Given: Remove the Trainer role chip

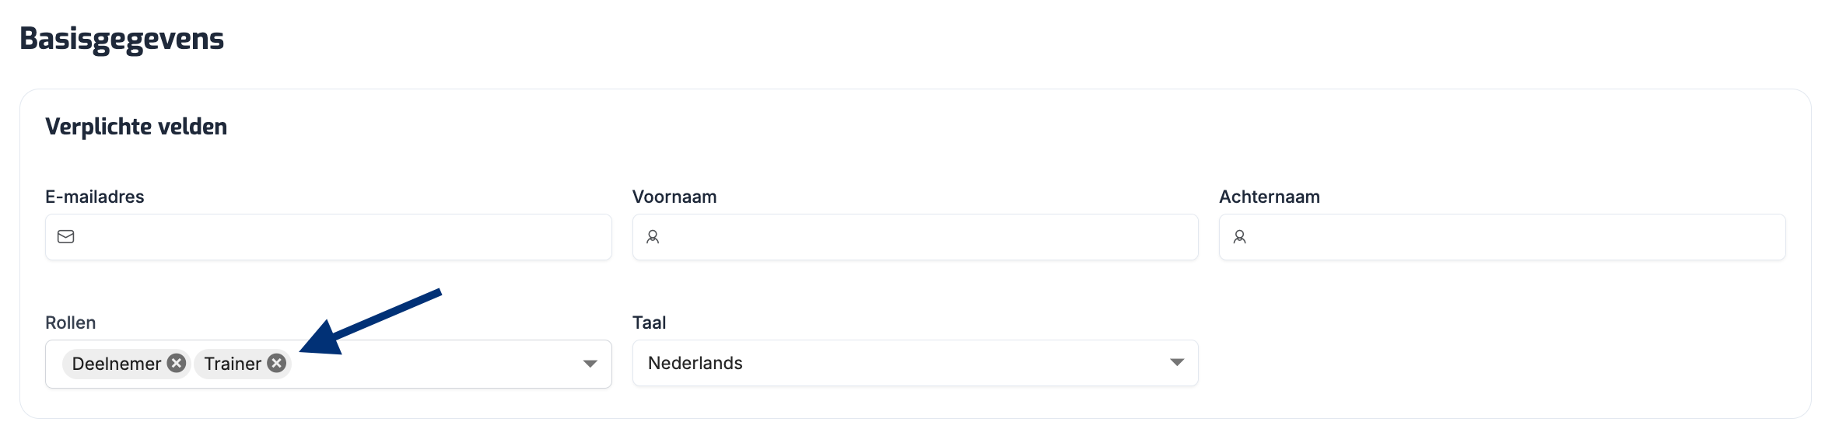Looking at the screenshot, I should click(277, 363).
